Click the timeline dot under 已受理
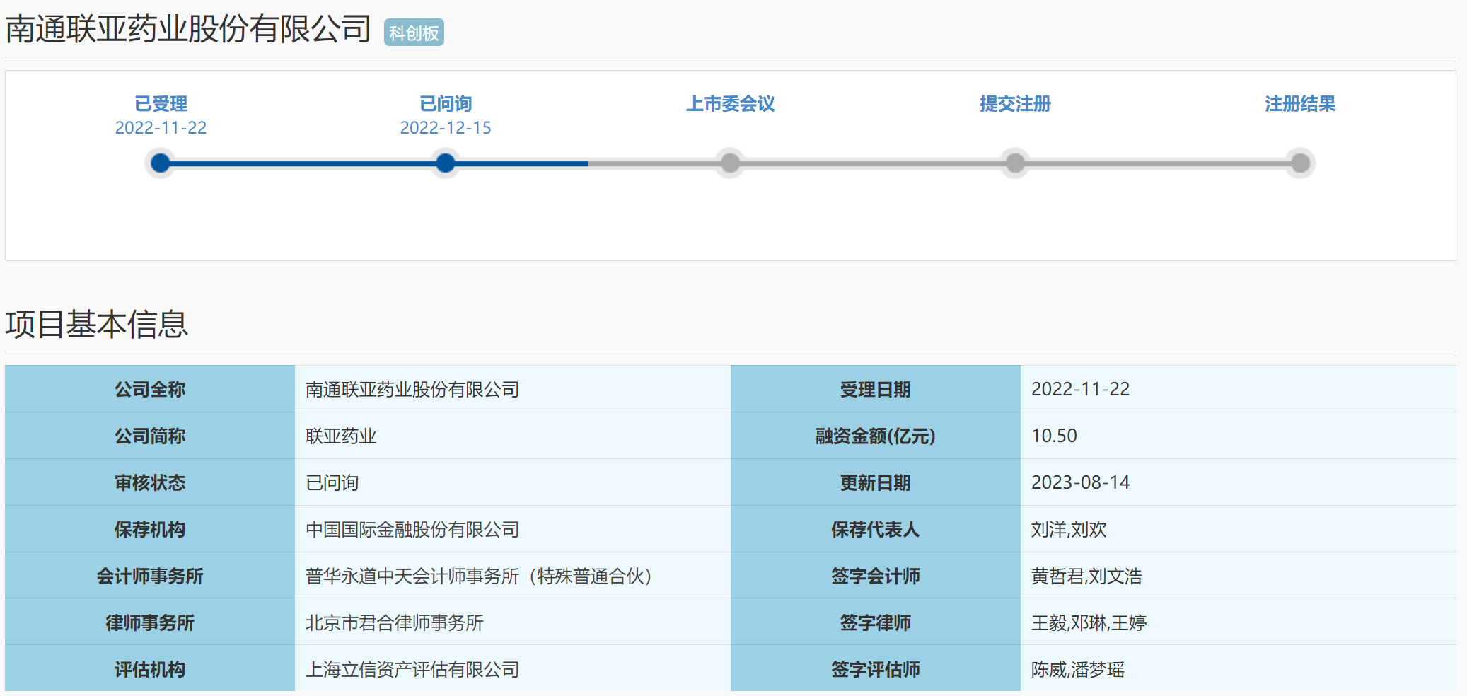Image resolution: width=1467 pixels, height=696 pixels. click(161, 163)
